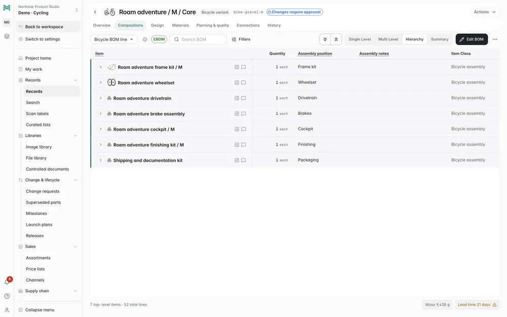
Task: Open Change requests in the sidebar
Action: [x=43, y=191]
